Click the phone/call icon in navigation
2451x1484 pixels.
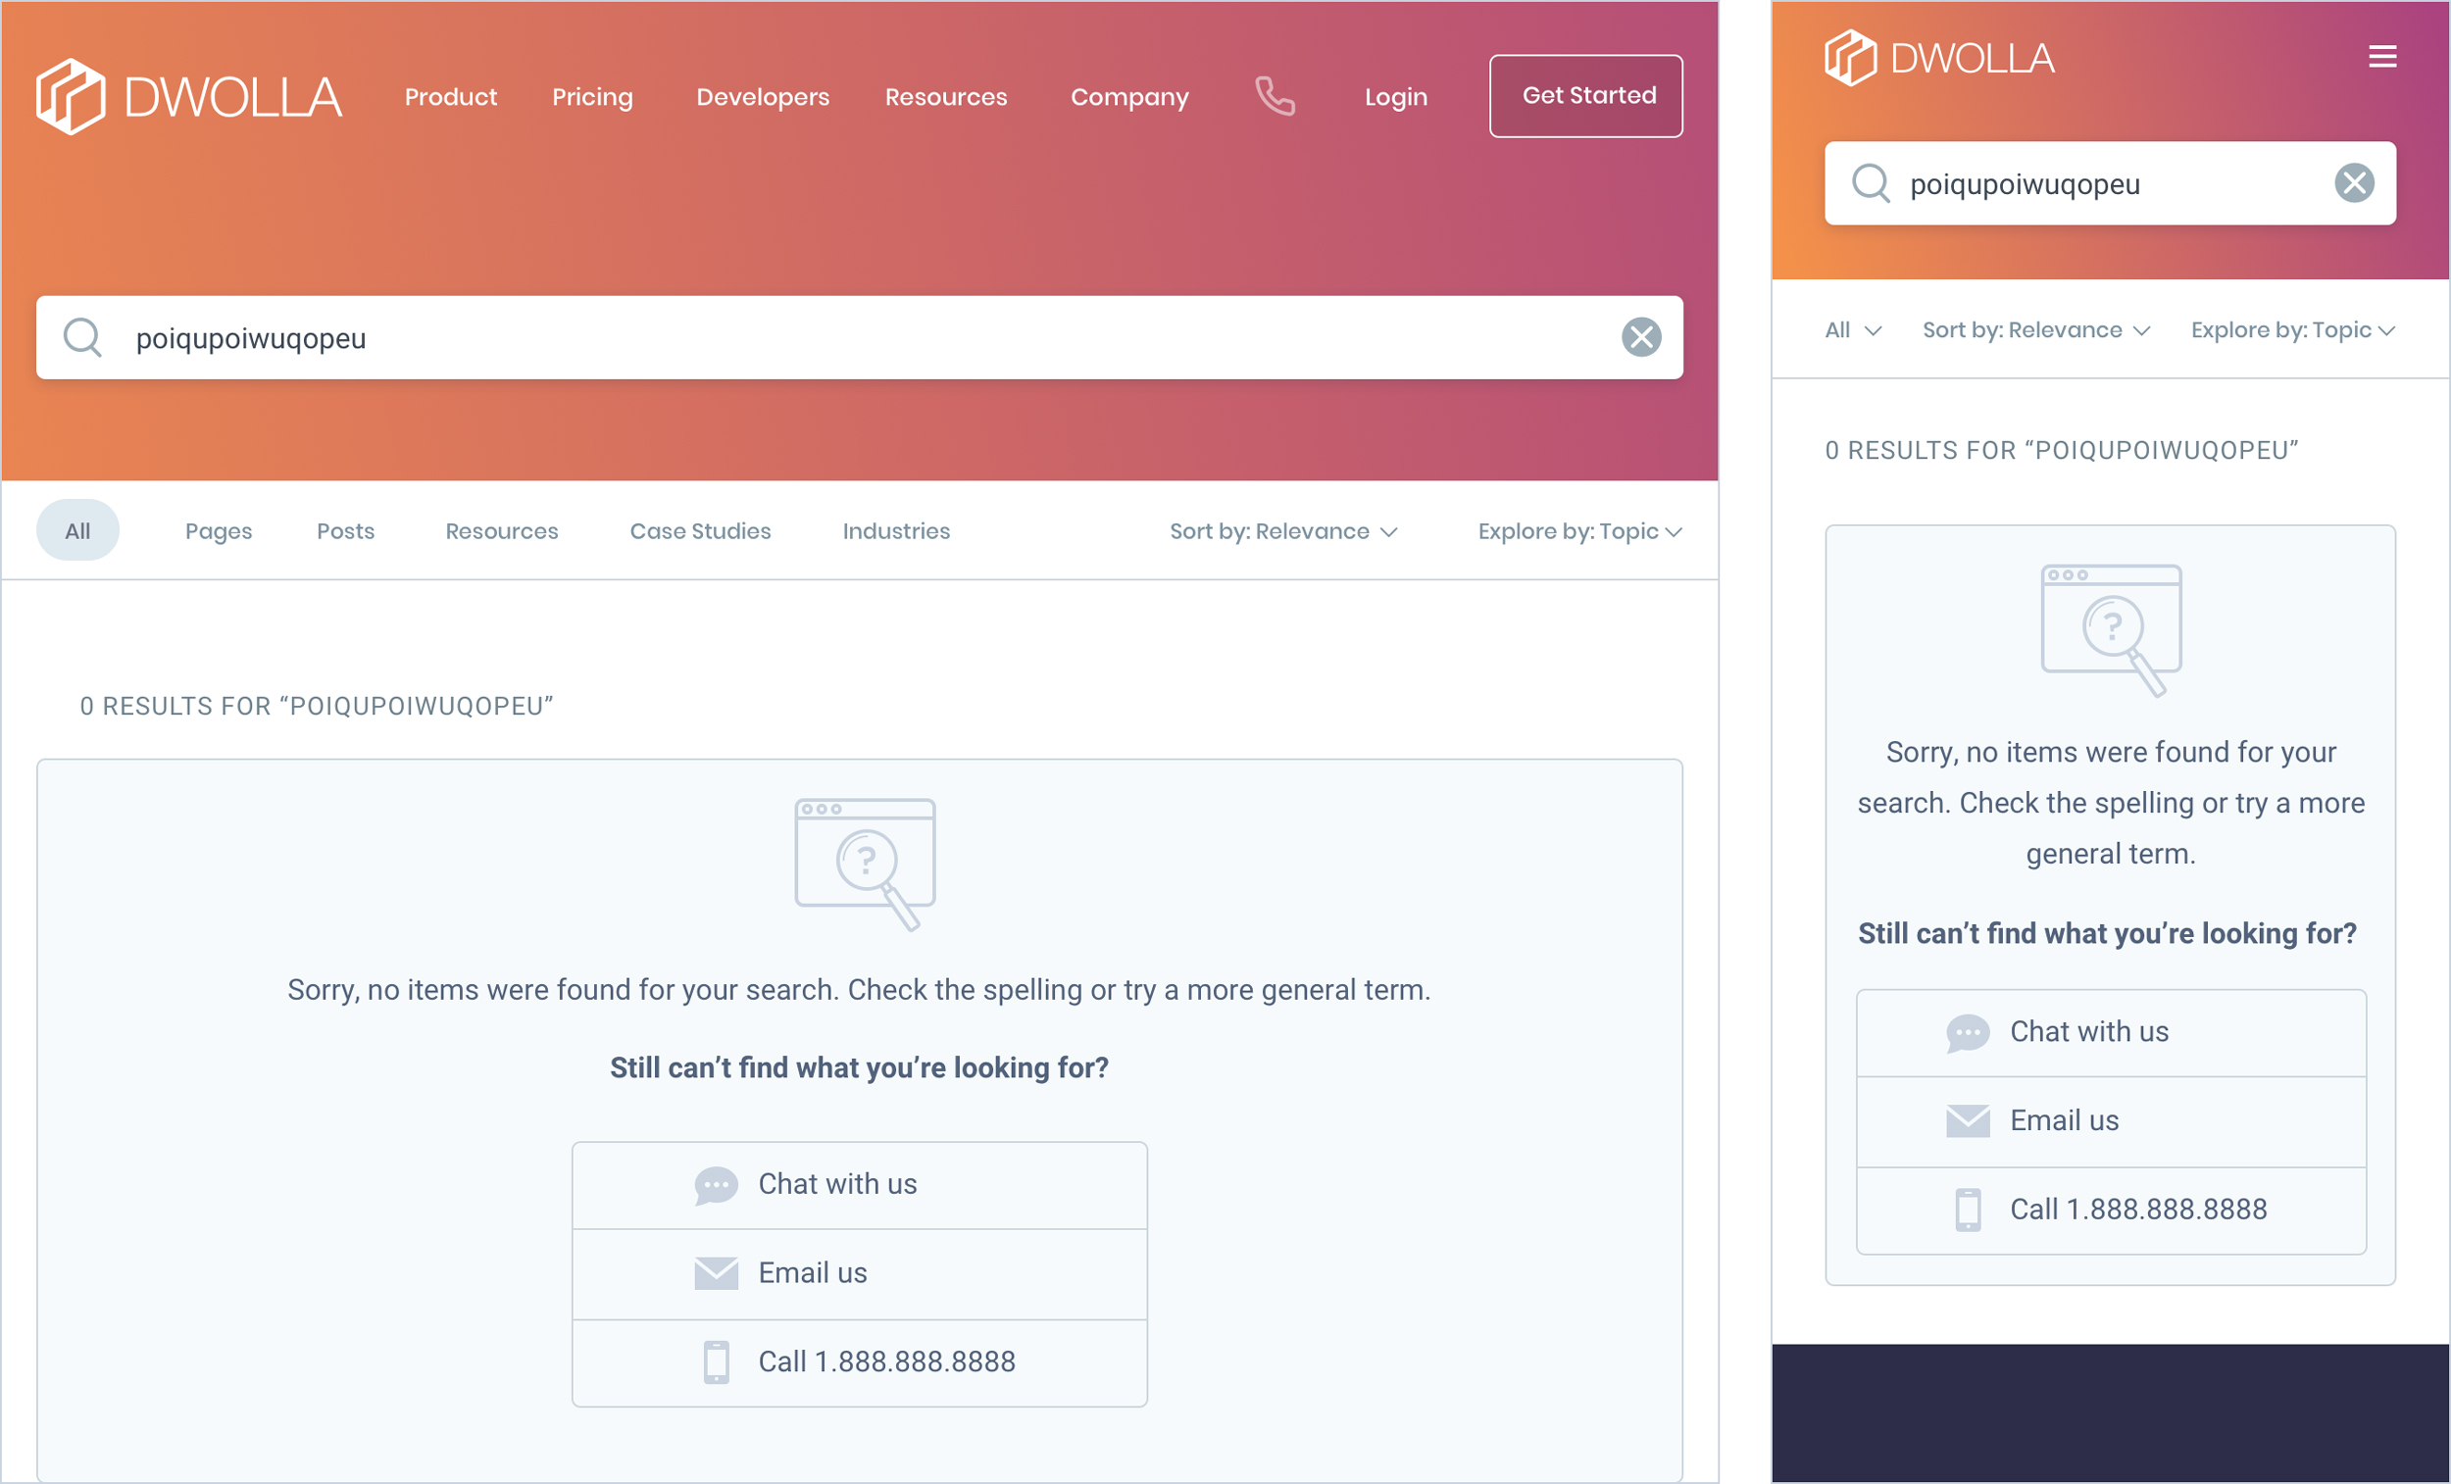tap(1273, 96)
